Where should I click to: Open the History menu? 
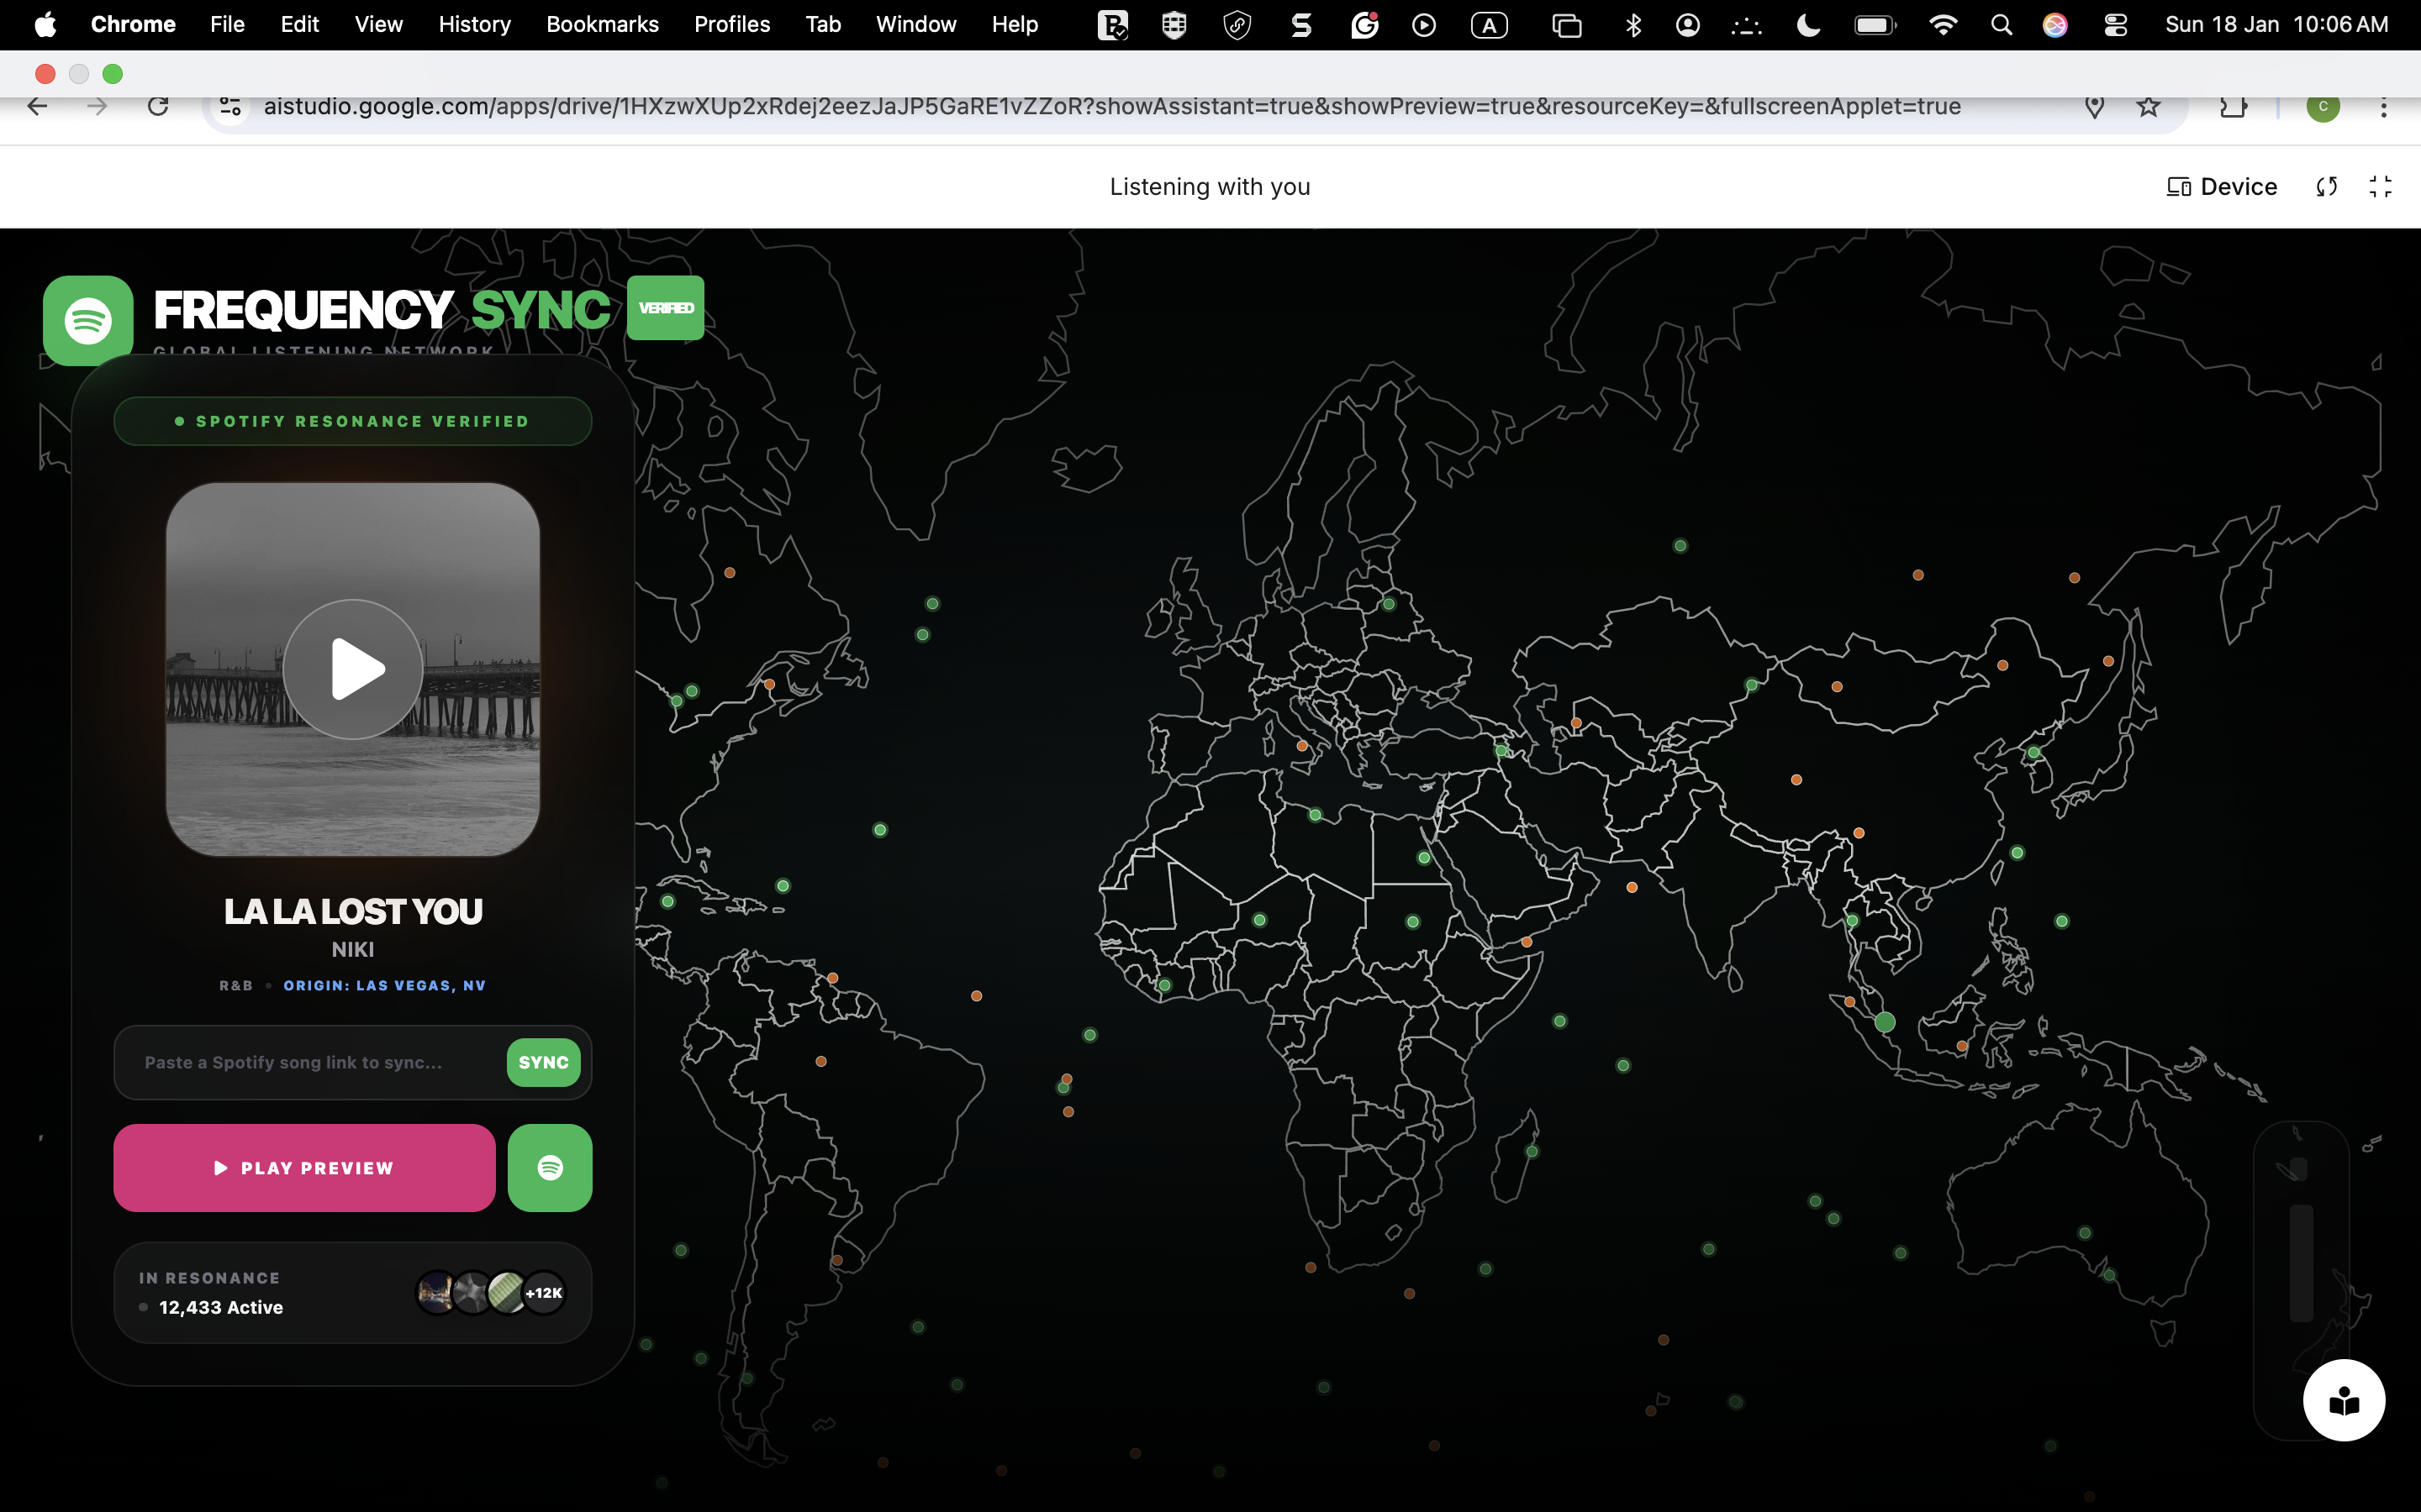click(474, 24)
